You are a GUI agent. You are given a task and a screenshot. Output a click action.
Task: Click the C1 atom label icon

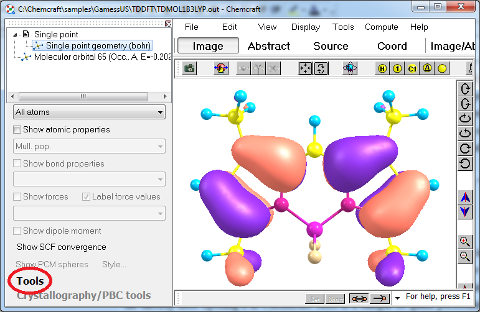(412, 68)
